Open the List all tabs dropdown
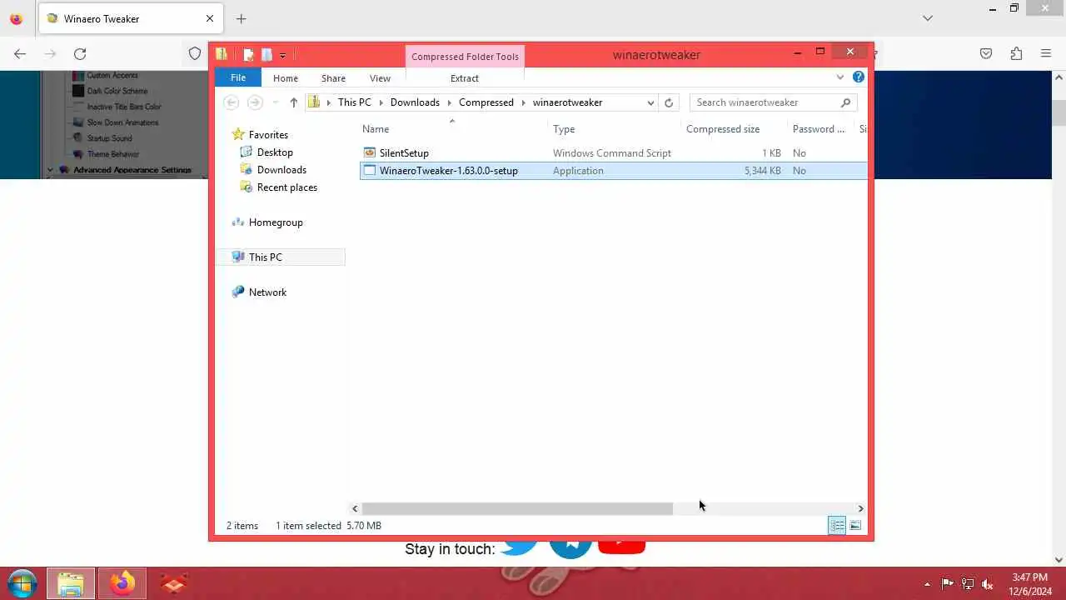The height and width of the screenshot is (600, 1066). (928, 18)
